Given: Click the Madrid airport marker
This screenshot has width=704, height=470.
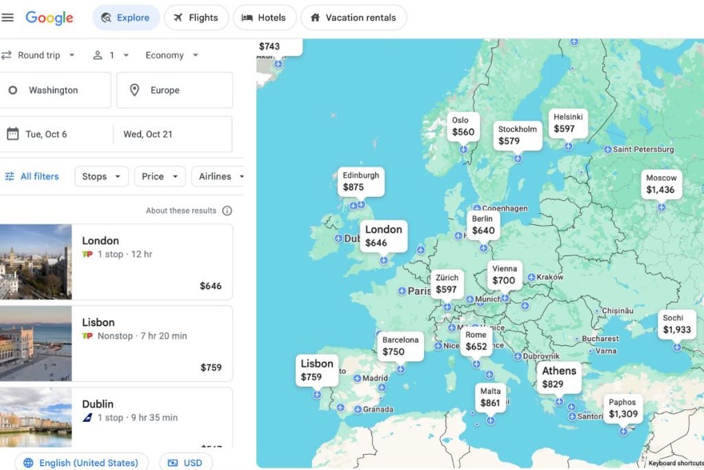Looking at the screenshot, I should tap(357, 378).
